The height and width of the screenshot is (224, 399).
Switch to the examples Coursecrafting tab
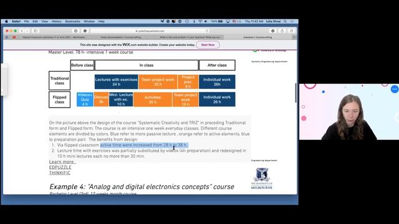pyautogui.click(x=257, y=37)
